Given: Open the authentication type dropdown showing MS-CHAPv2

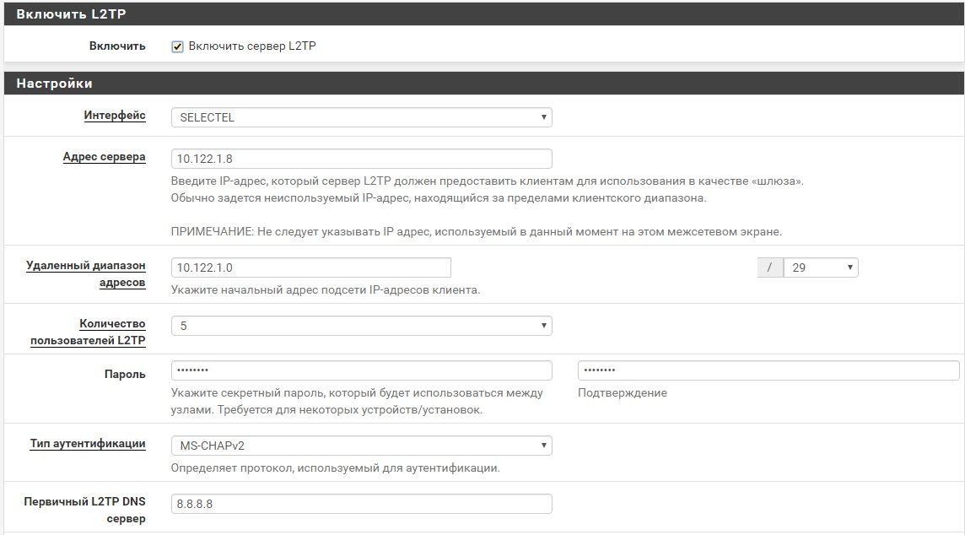Looking at the screenshot, I should (x=361, y=445).
